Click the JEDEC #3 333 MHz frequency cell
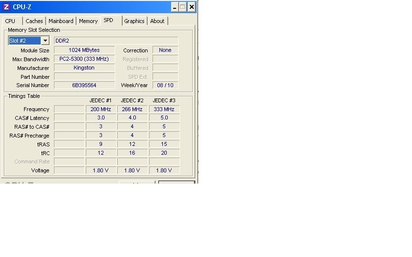This screenshot has height=257, width=412. [x=164, y=109]
